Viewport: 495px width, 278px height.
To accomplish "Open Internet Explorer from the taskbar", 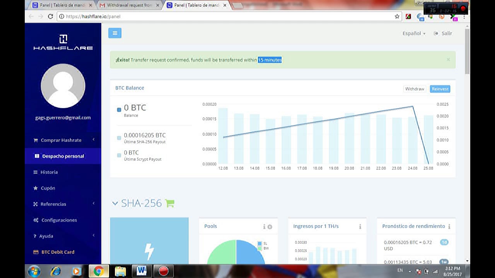I will (x=56, y=271).
